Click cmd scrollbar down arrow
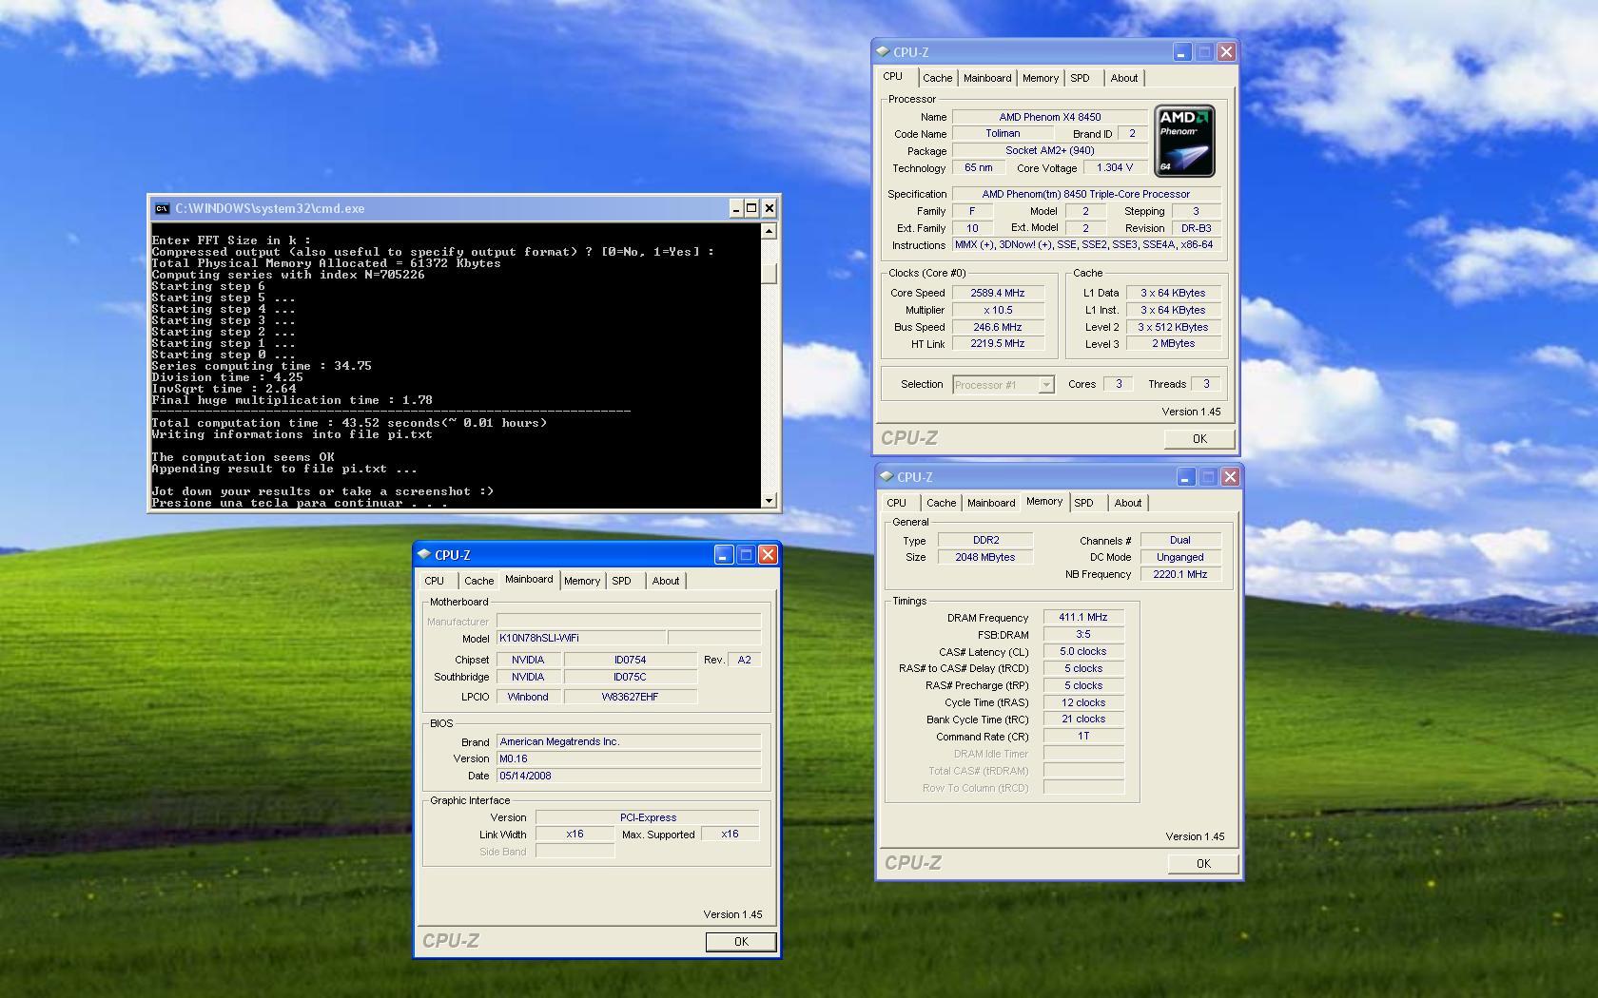This screenshot has height=998, width=1598. pos(769,500)
